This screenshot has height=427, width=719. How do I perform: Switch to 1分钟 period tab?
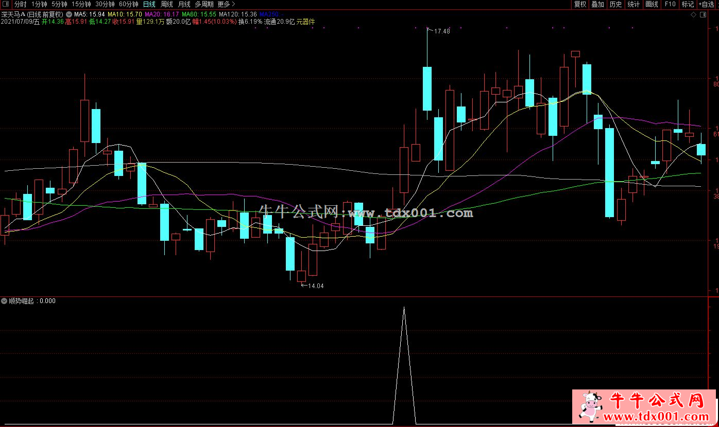tap(39, 4)
